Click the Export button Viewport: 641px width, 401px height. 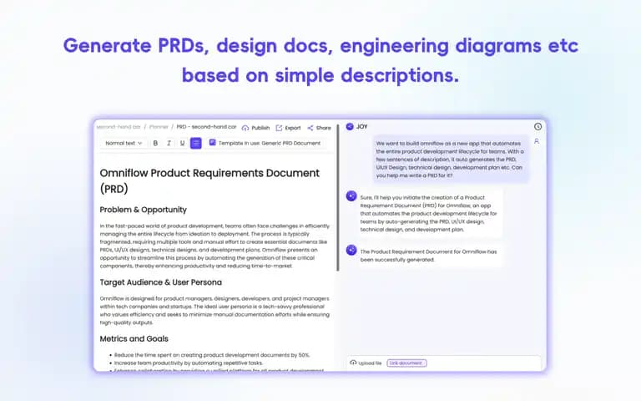288,128
